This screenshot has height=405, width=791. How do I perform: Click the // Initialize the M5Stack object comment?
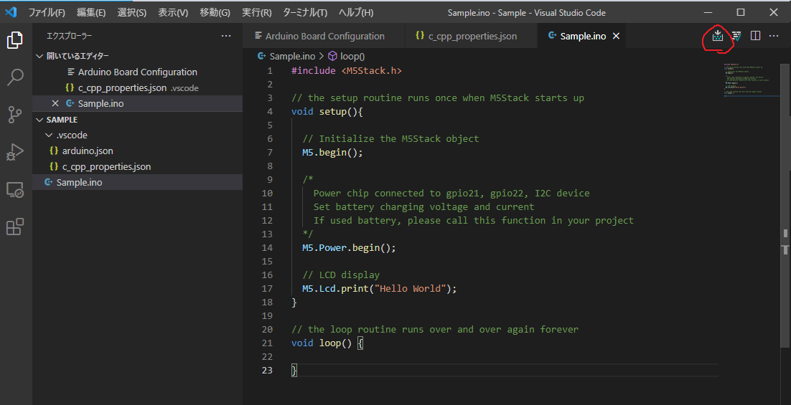pos(390,138)
